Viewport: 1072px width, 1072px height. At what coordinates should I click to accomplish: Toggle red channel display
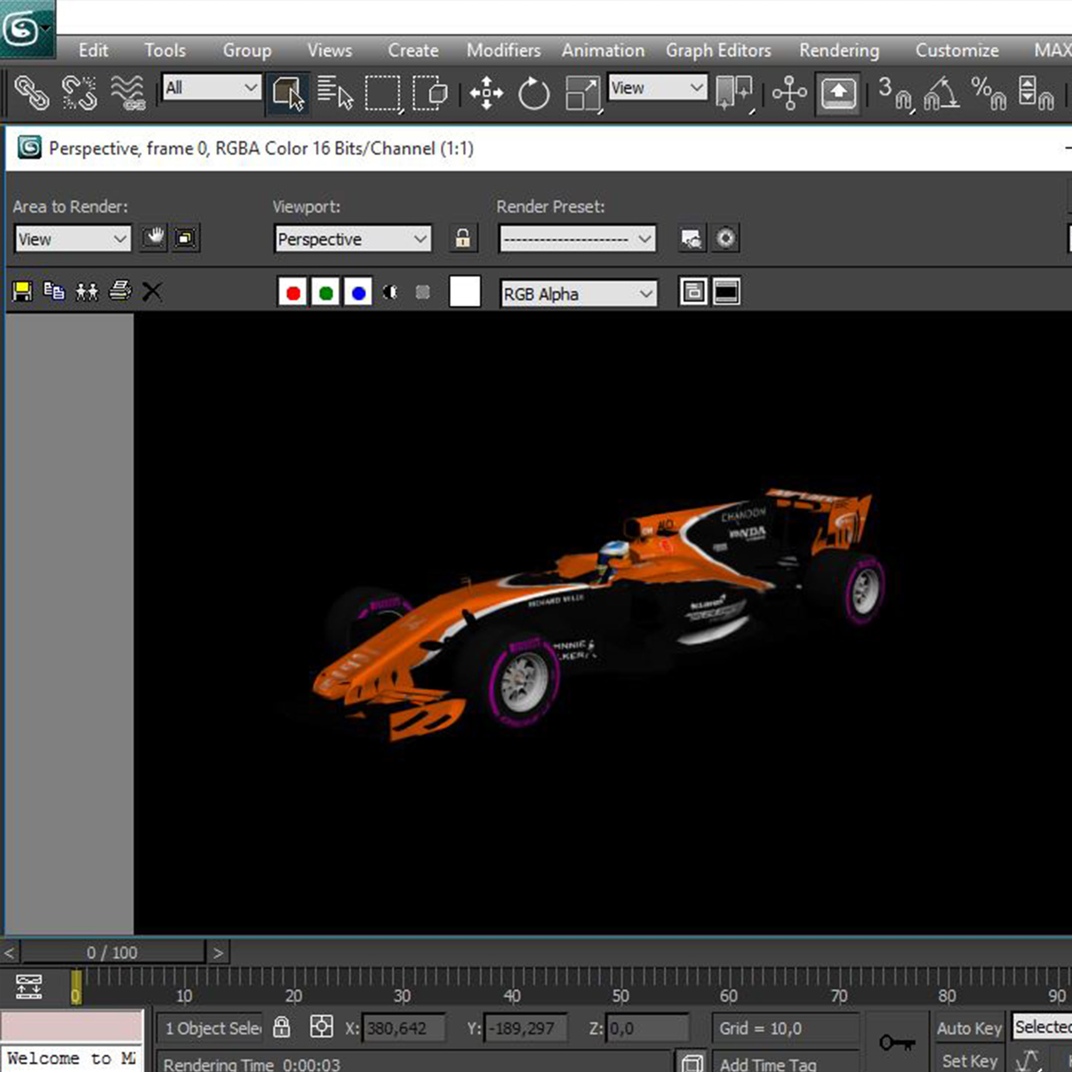click(x=293, y=292)
